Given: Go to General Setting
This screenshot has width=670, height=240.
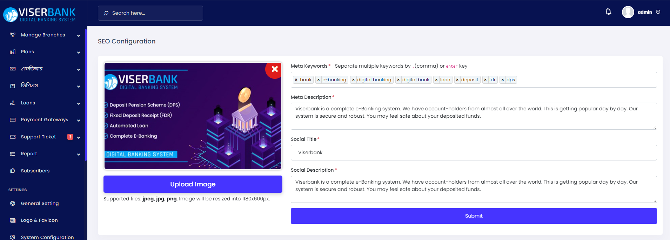Looking at the screenshot, I should point(40,204).
